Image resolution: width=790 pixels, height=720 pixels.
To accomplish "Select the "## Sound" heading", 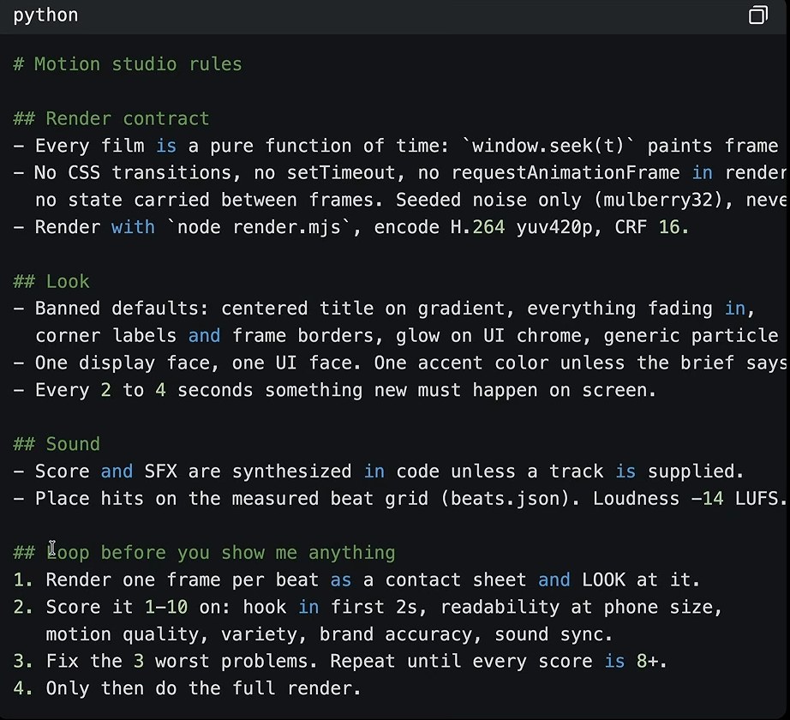I will click(x=57, y=444).
